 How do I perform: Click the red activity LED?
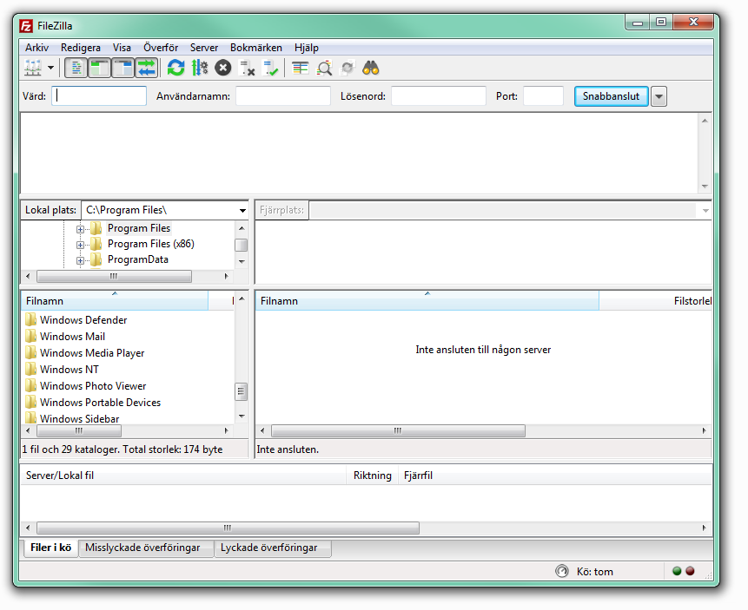point(690,571)
